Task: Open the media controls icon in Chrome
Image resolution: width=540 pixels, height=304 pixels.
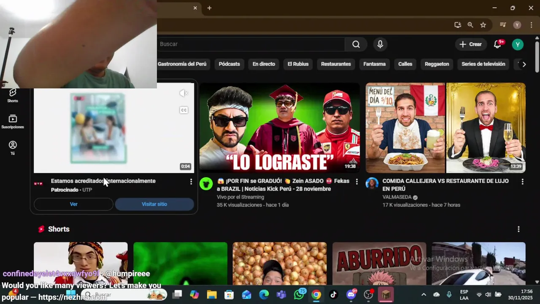Action: pyautogui.click(x=503, y=25)
